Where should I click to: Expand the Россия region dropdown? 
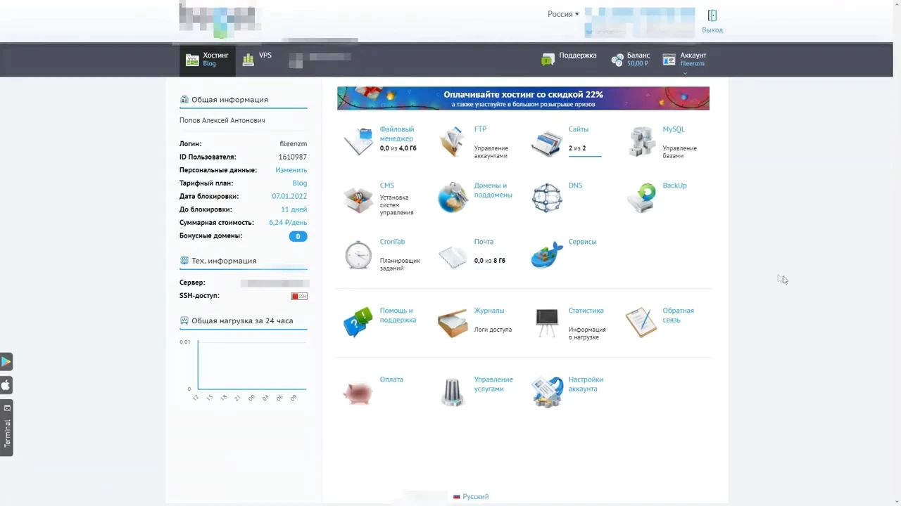click(x=563, y=14)
